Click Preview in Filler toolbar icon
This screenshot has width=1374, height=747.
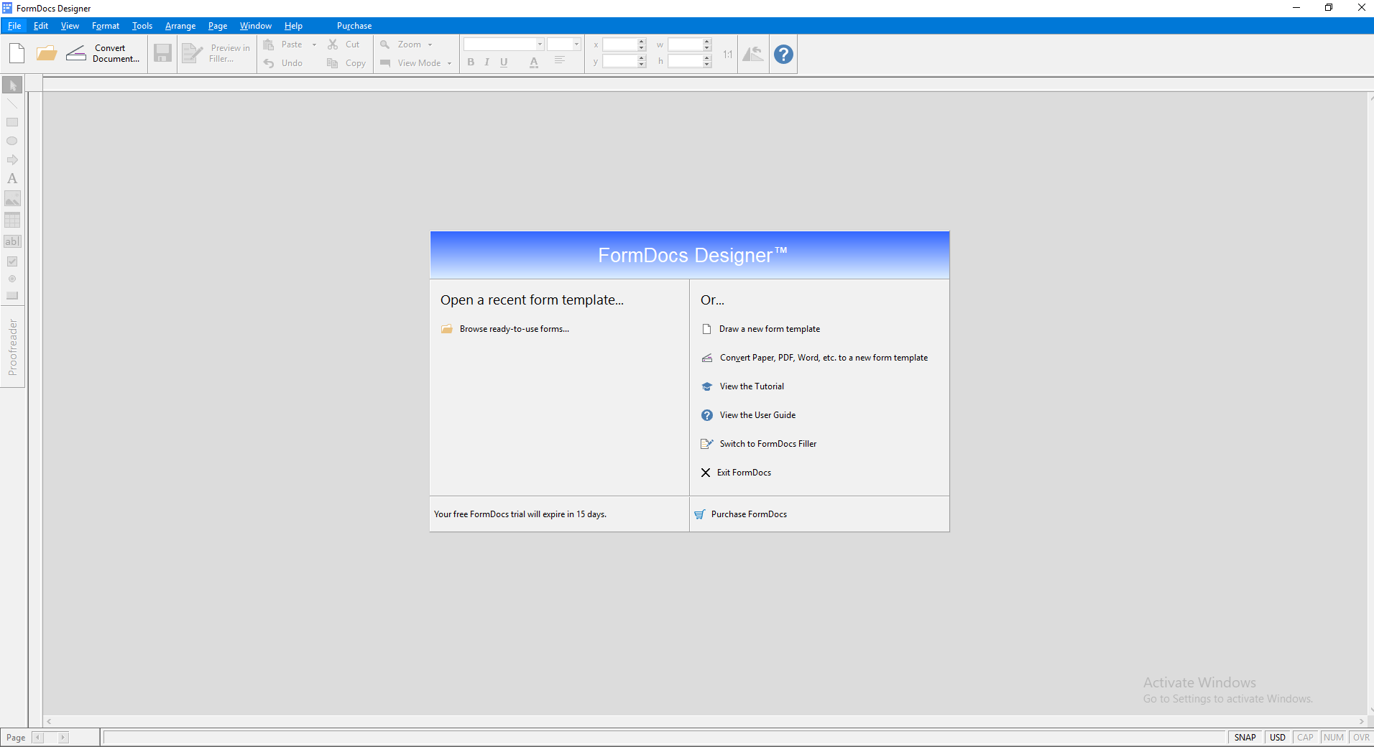coord(192,53)
